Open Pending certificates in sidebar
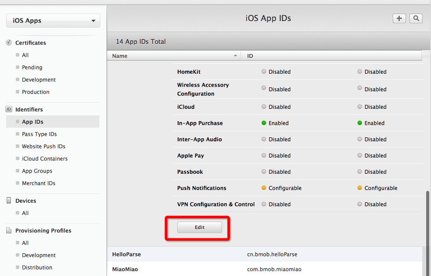The height and width of the screenshot is (276, 431). (x=32, y=68)
